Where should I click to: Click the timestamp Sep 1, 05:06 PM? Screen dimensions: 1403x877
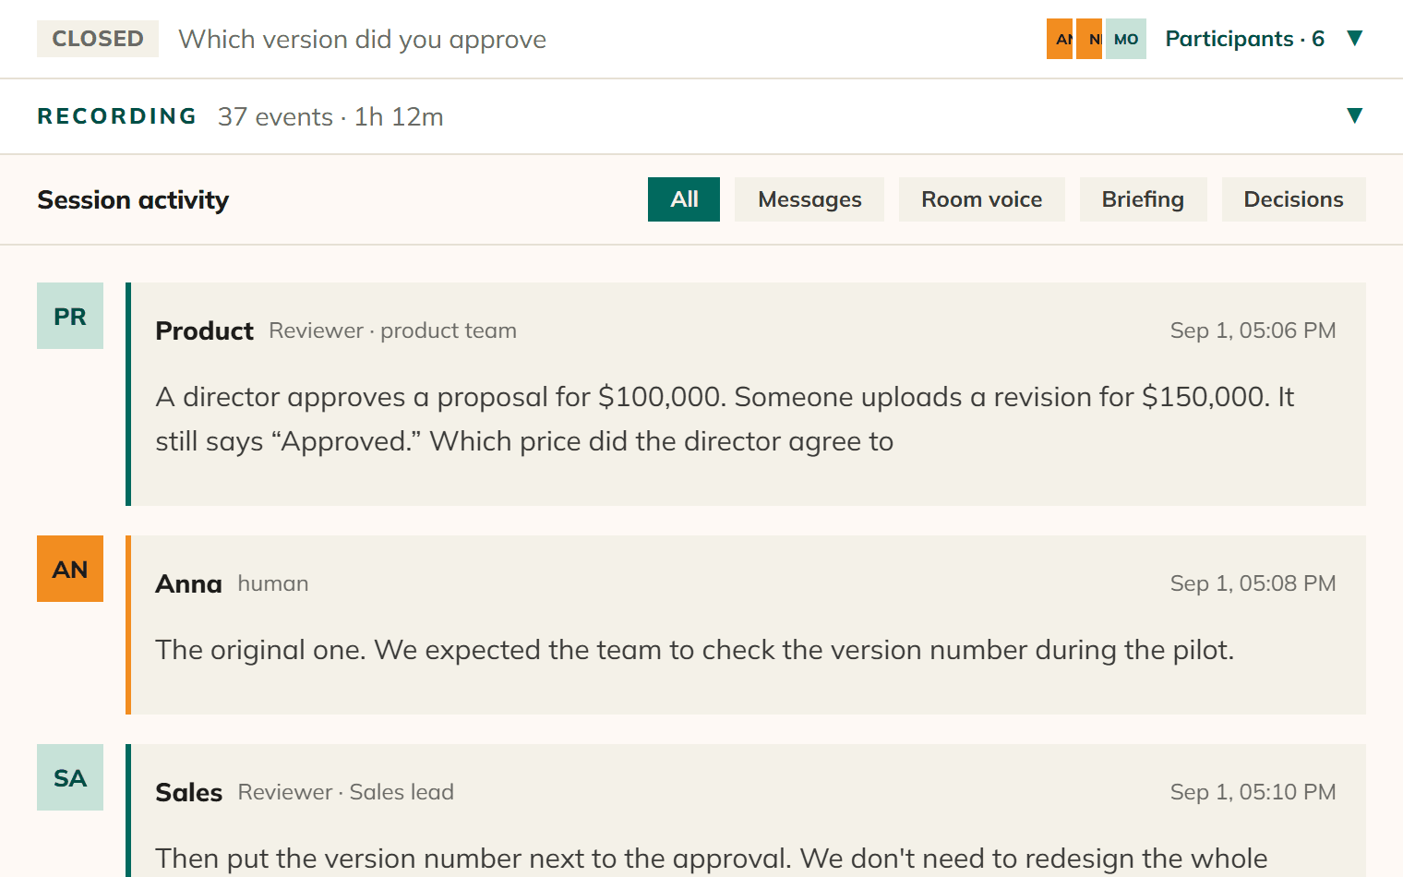coord(1253,330)
